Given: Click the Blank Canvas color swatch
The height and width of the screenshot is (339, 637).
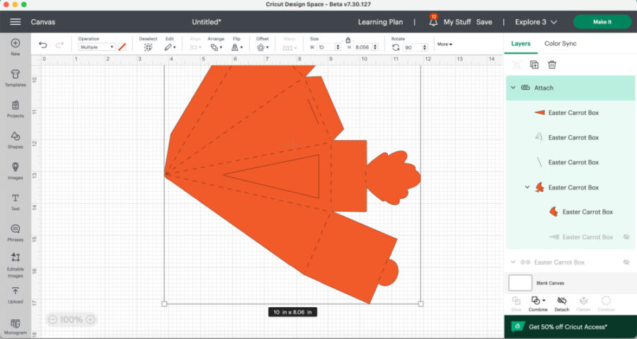Looking at the screenshot, I should [520, 282].
